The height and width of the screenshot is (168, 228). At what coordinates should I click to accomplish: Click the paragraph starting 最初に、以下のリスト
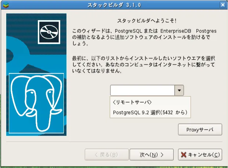[x=144, y=64]
